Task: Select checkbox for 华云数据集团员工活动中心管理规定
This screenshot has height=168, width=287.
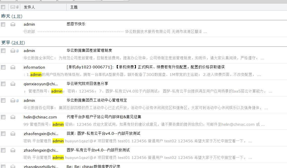Action: 3,100
